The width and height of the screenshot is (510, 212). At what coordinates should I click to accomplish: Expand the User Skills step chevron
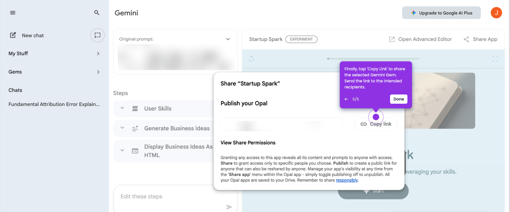tap(122, 108)
